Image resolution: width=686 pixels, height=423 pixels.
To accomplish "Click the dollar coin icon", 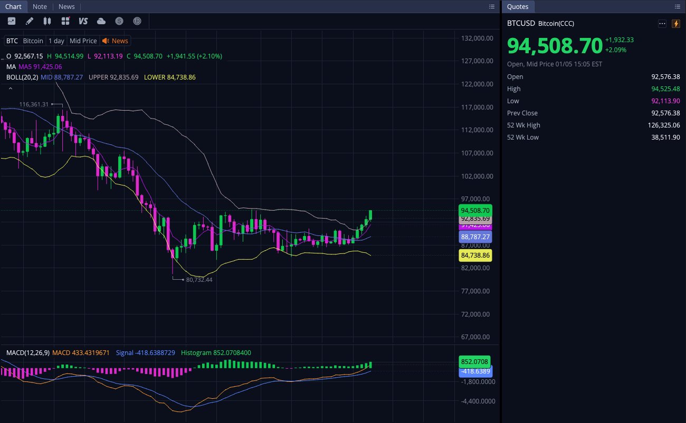I will tap(119, 21).
